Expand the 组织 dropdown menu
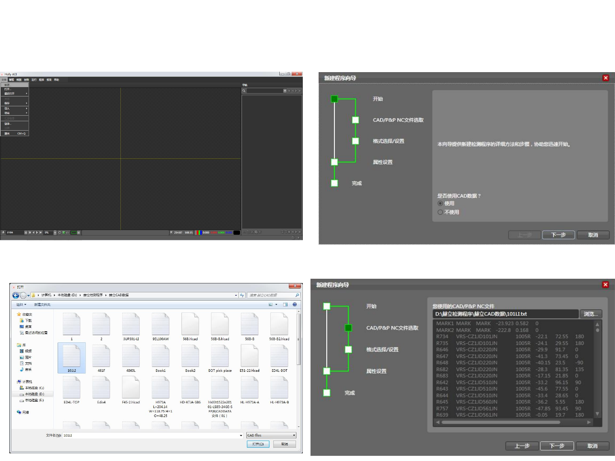This screenshot has width=615, height=461. coord(21,305)
